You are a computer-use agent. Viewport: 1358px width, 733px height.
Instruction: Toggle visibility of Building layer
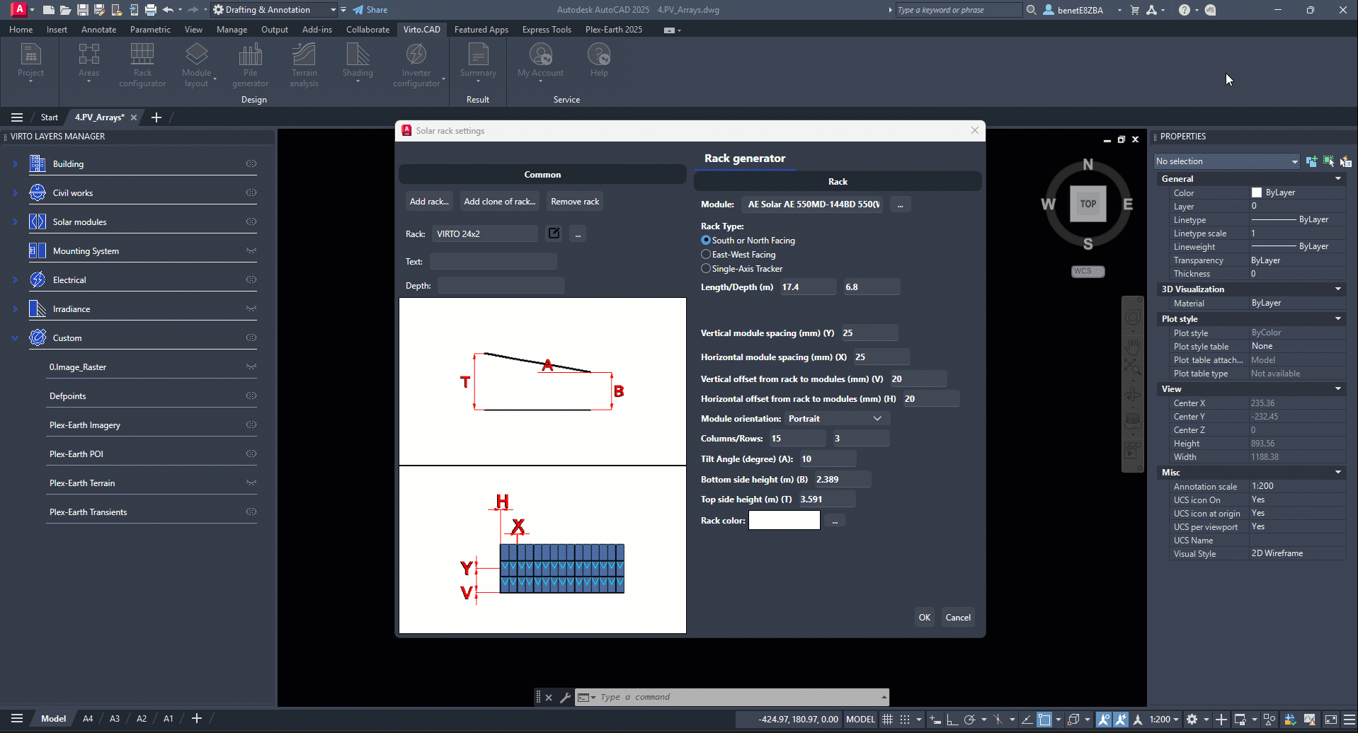251,163
